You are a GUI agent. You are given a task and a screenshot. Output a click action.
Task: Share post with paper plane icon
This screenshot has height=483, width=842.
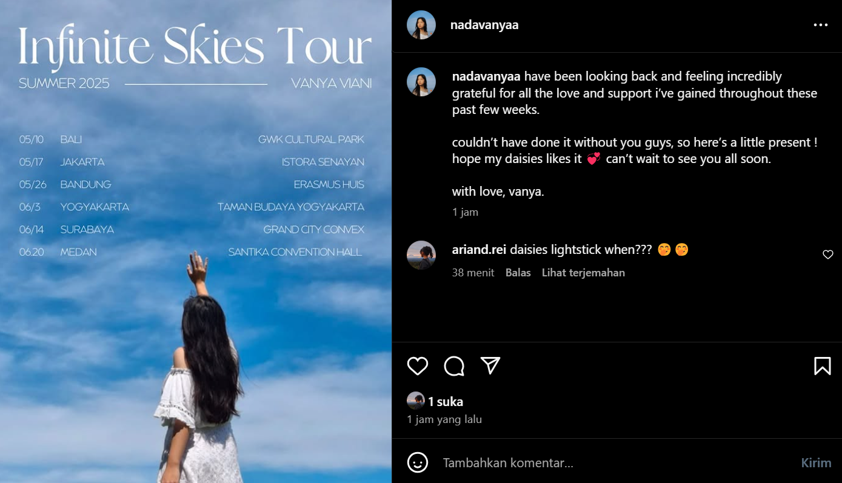[x=490, y=365]
